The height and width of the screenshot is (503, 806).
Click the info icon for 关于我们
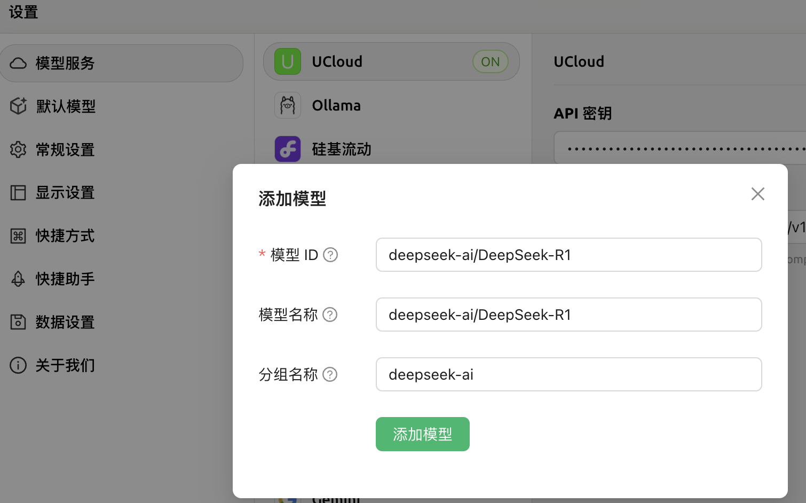point(18,365)
